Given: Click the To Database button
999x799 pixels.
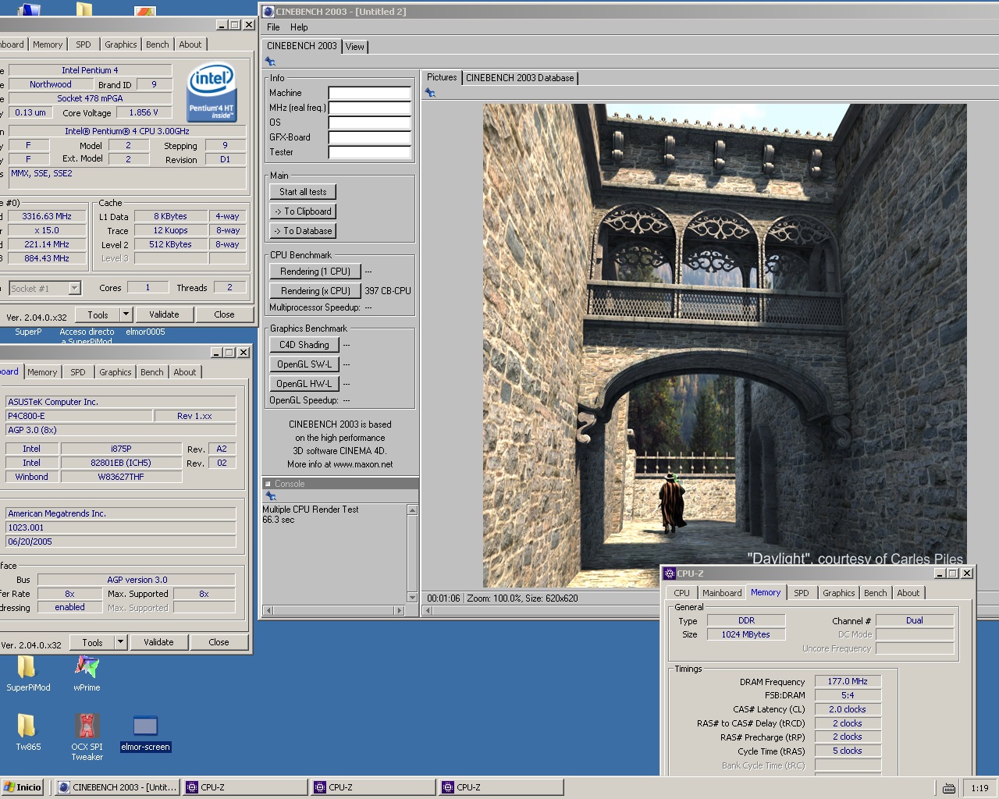Looking at the screenshot, I should tap(303, 231).
